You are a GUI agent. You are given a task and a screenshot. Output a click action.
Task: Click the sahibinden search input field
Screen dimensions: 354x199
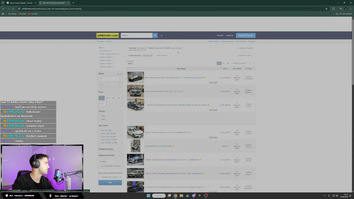coord(137,35)
